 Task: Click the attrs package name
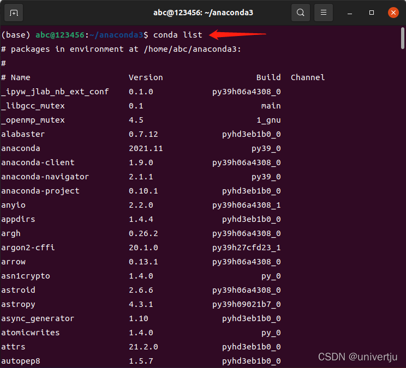point(13,347)
